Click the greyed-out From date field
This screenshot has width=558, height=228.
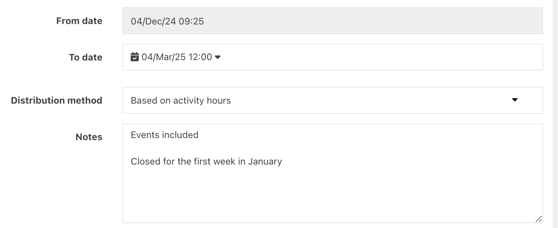click(333, 21)
